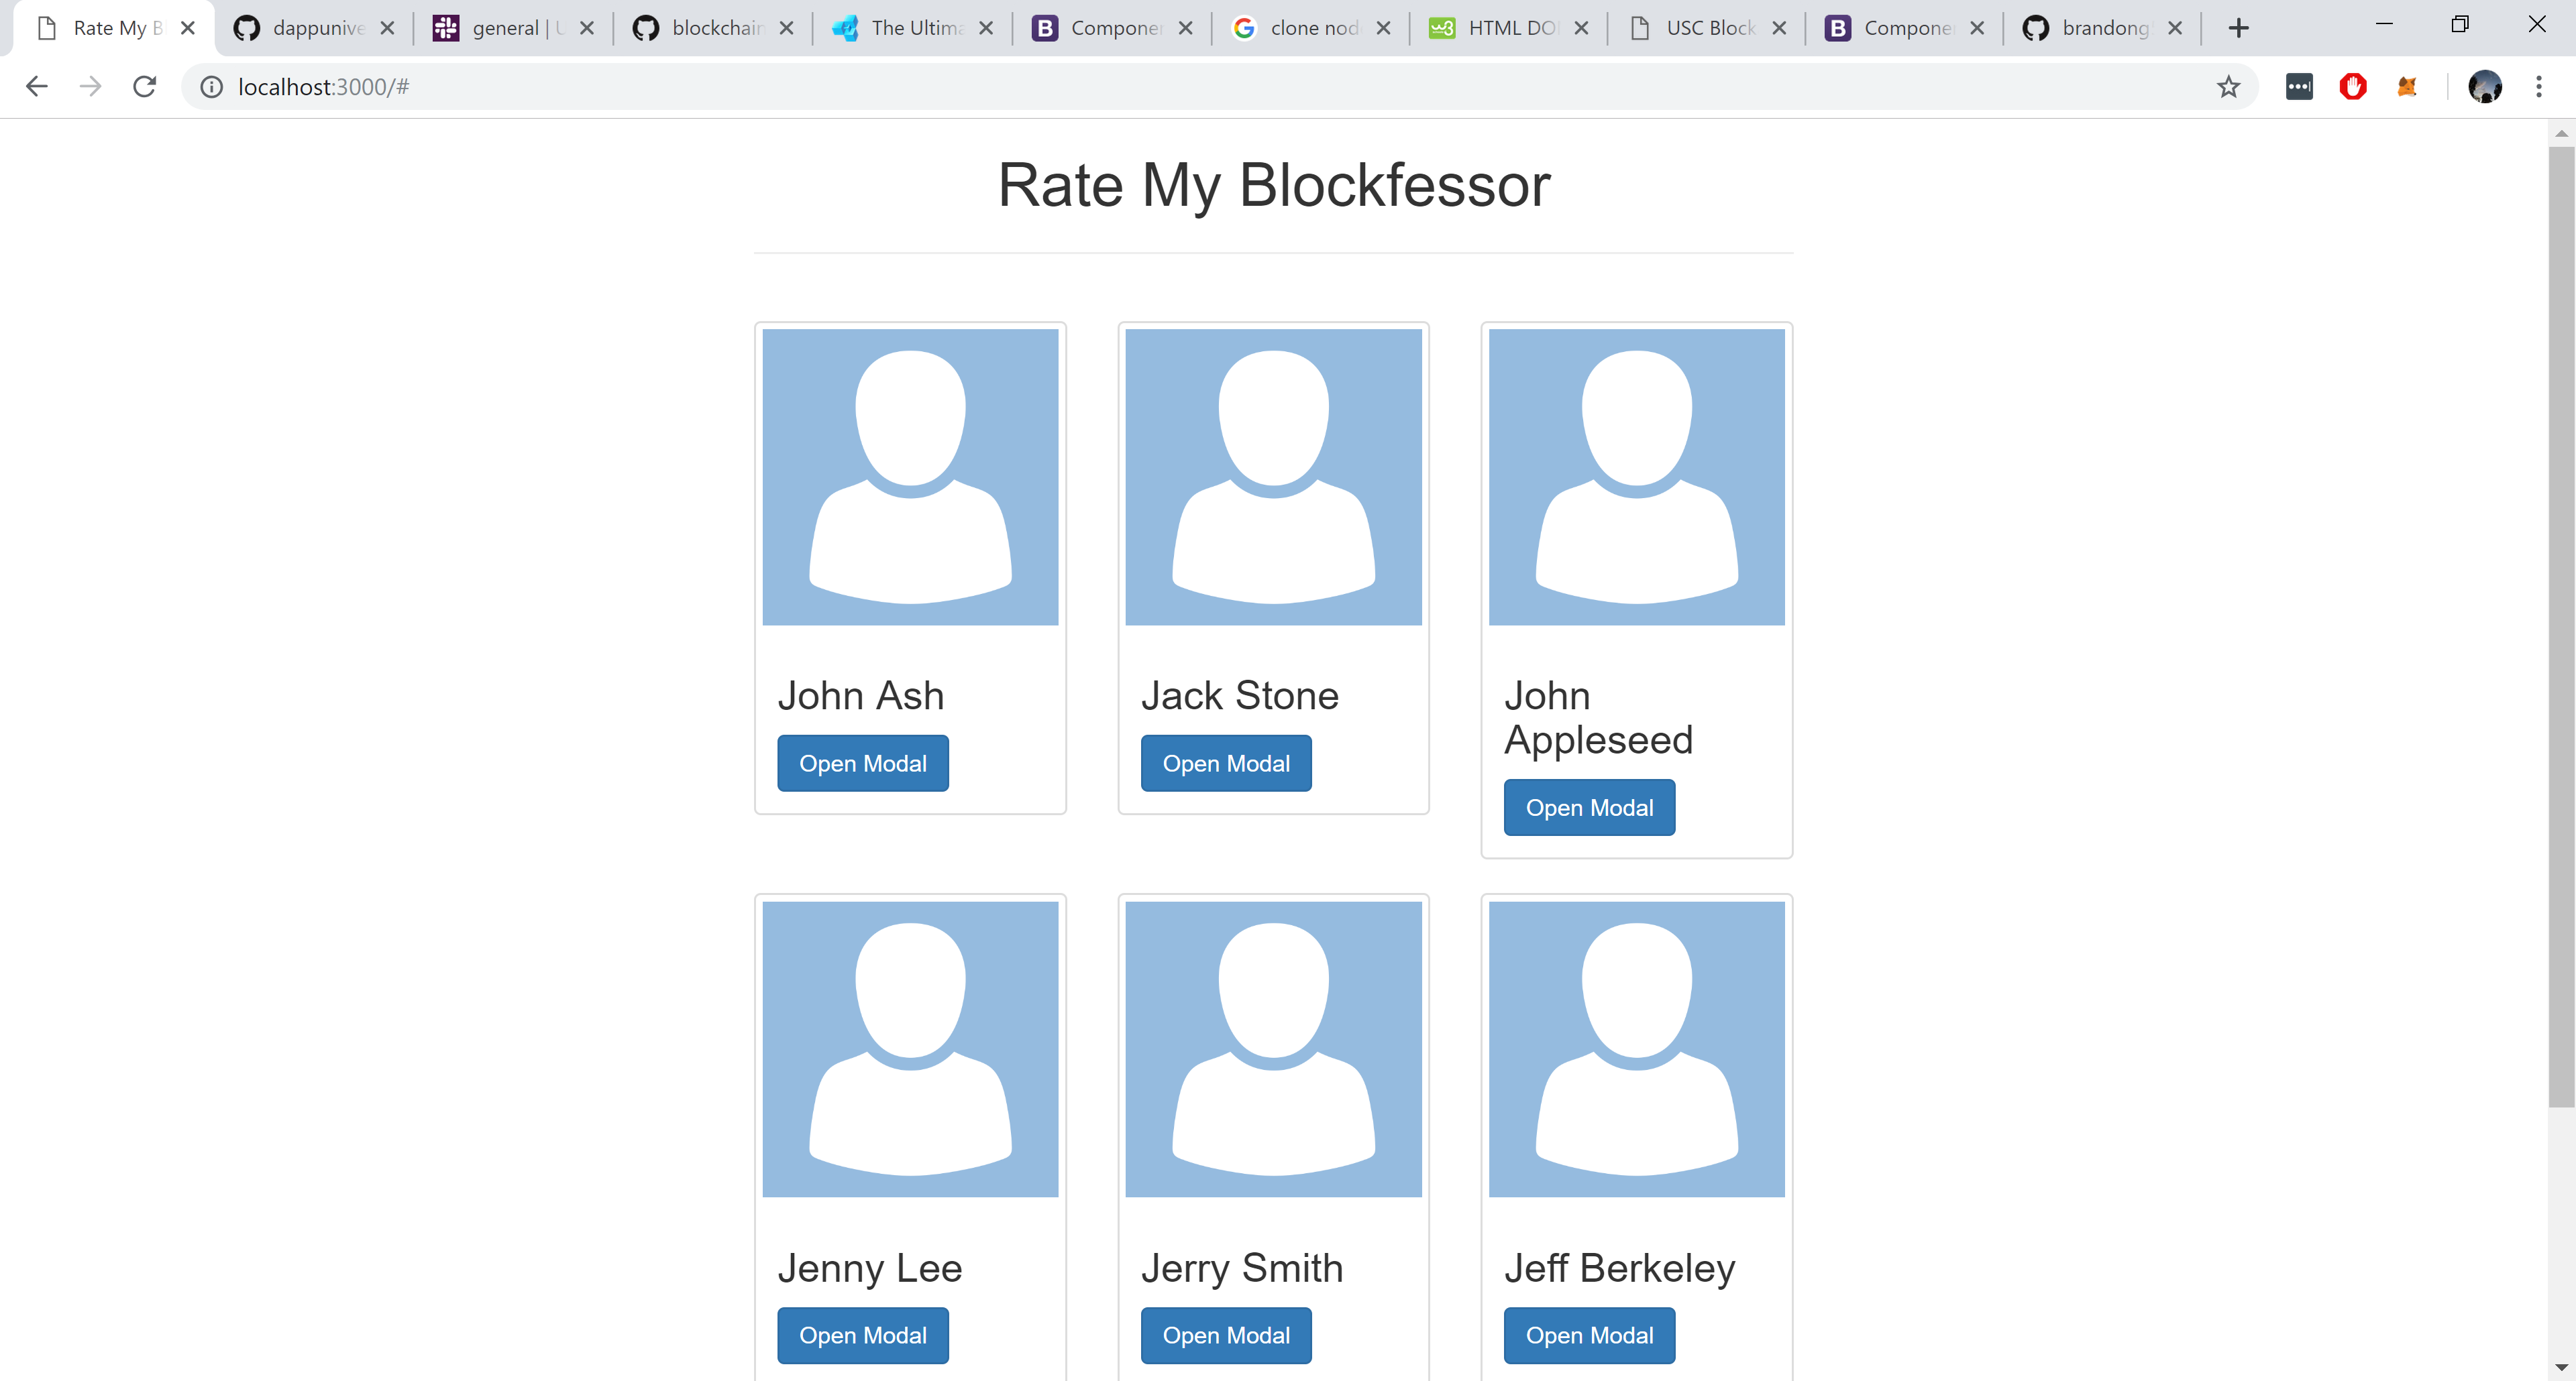Open Modal for John Ash

tap(862, 764)
